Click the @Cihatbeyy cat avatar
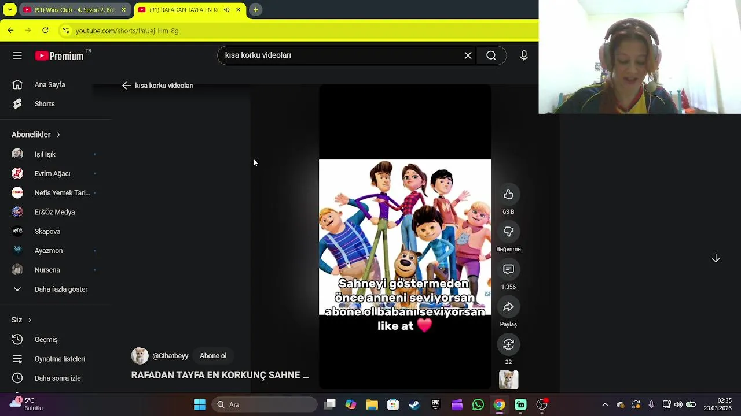The height and width of the screenshot is (416, 741). pyautogui.click(x=140, y=356)
